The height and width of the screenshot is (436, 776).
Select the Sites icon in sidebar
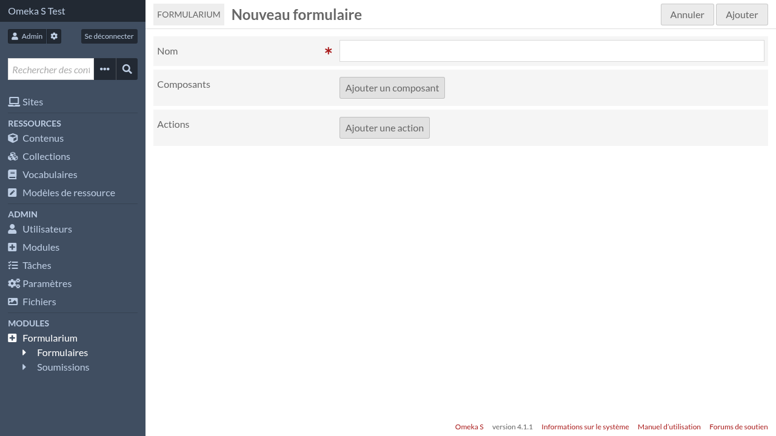click(x=13, y=101)
